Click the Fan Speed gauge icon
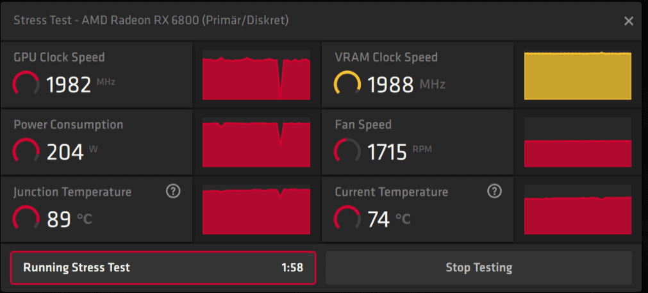This screenshot has width=648, height=293. [x=347, y=151]
